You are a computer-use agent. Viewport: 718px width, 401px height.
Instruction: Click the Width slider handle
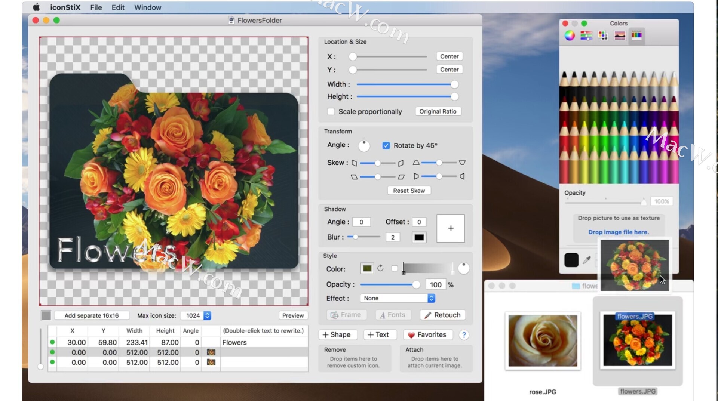click(x=454, y=84)
